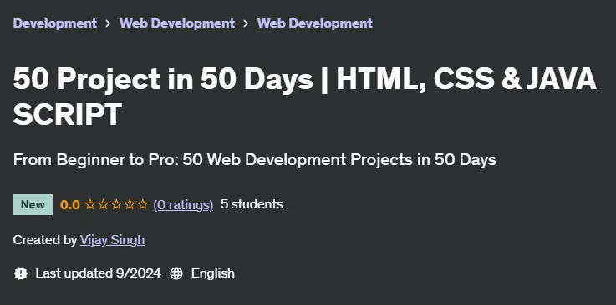Click the globe language icon

pyautogui.click(x=176, y=273)
